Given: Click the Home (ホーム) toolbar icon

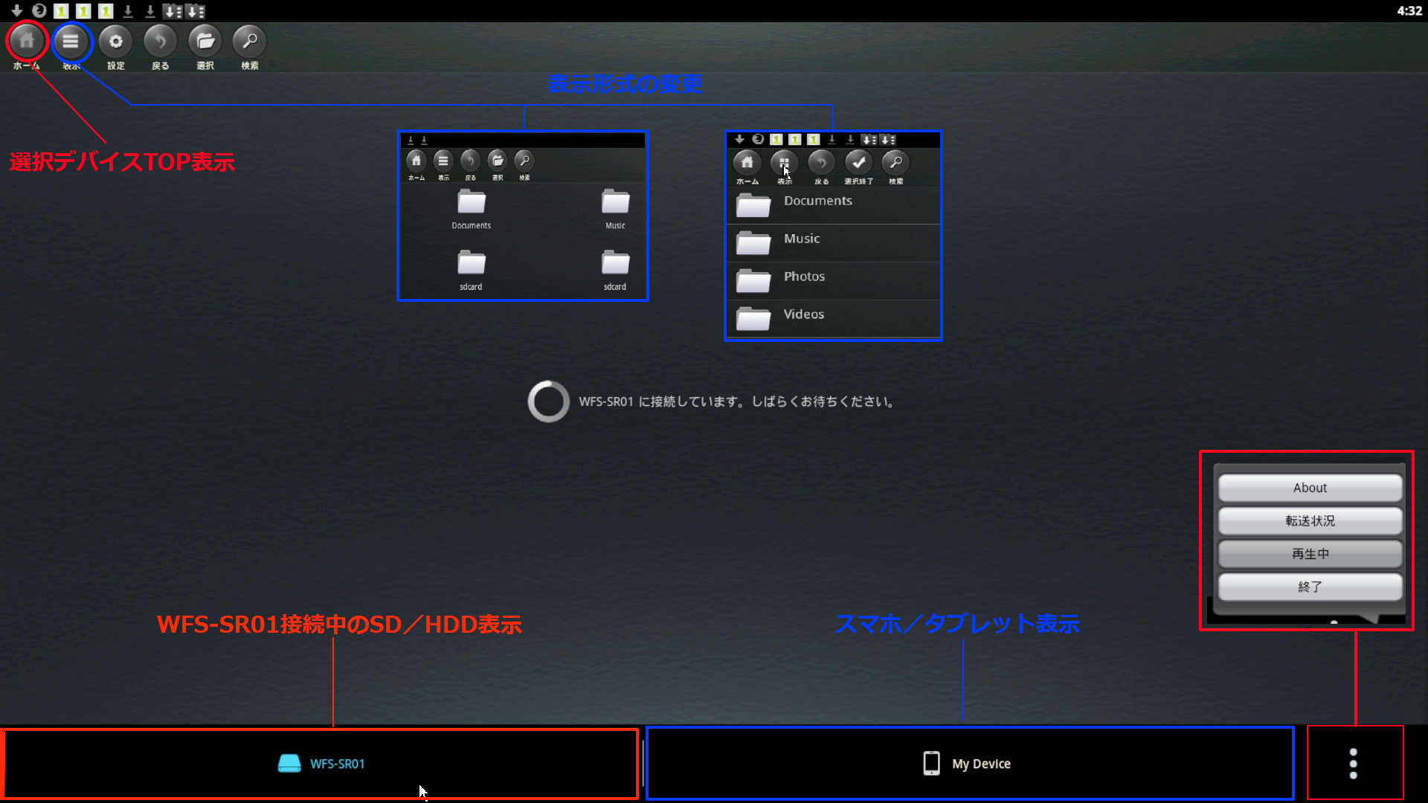Looking at the screenshot, I should click(27, 42).
